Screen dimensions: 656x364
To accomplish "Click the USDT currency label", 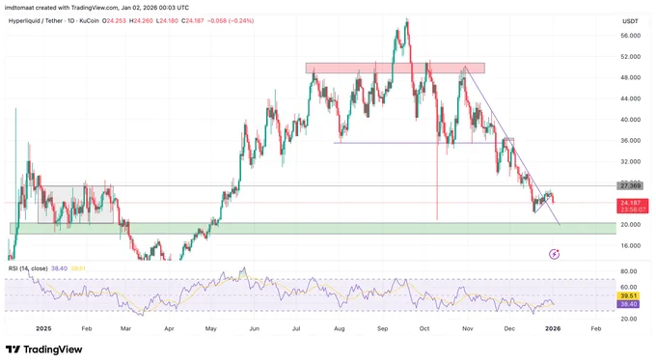I will (x=630, y=21).
